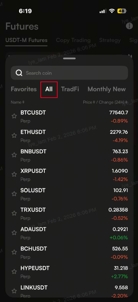Click the ADAUSDT star icon
The width and height of the screenshot is (138, 302).
(x=14, y=233)
